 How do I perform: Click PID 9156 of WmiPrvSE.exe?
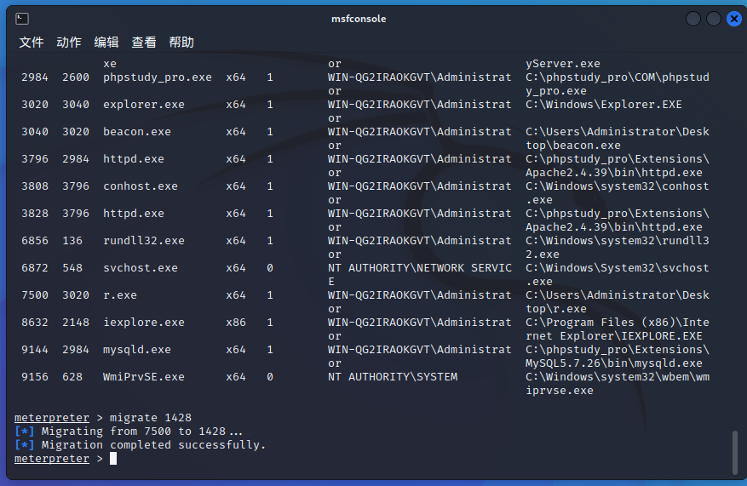(35, 376)
